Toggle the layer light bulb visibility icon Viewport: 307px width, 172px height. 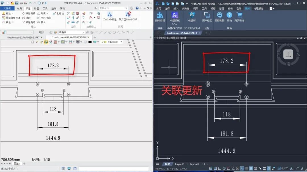[103, 42]
